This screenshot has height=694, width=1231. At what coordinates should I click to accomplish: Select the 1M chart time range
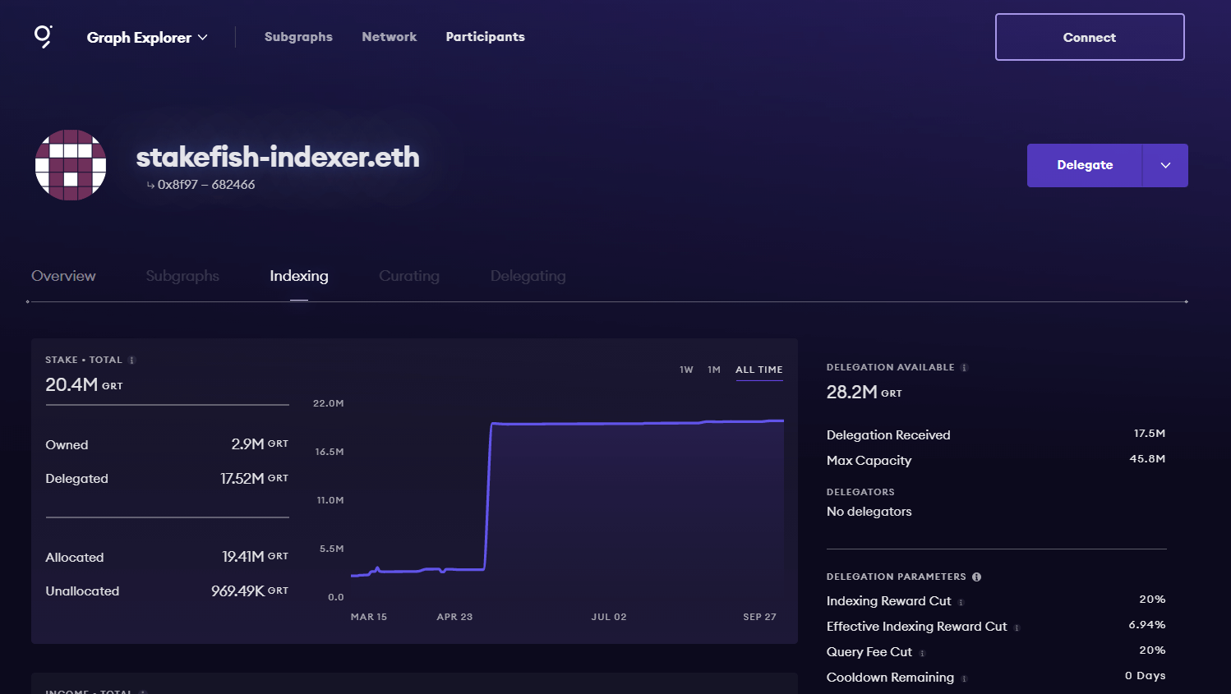tap(714, 370)
